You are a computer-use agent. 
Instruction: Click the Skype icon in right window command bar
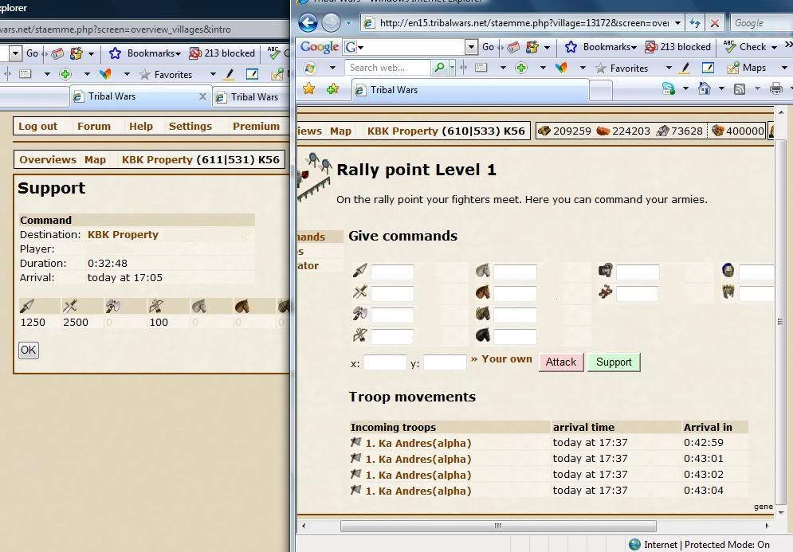click(669, 88)
